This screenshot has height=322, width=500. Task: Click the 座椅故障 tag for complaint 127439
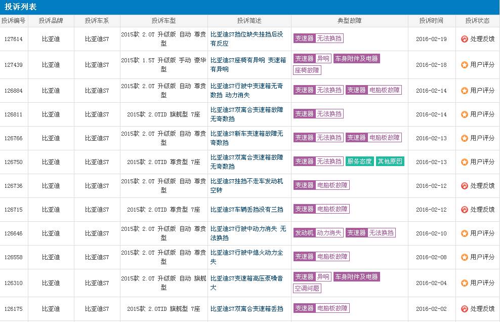tap(308, 70)
